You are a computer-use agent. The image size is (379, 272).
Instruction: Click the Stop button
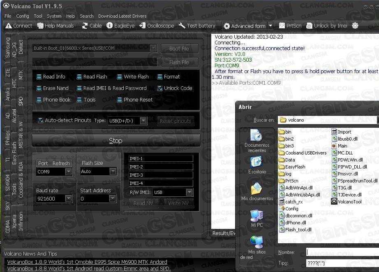(x=116, y=141)
